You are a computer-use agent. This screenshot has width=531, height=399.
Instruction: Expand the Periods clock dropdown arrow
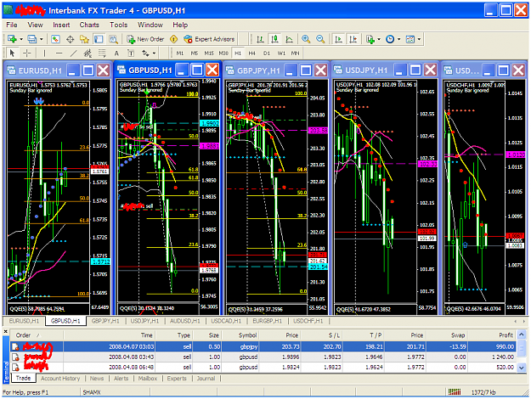pyautogui.click(x=399, y=39)
